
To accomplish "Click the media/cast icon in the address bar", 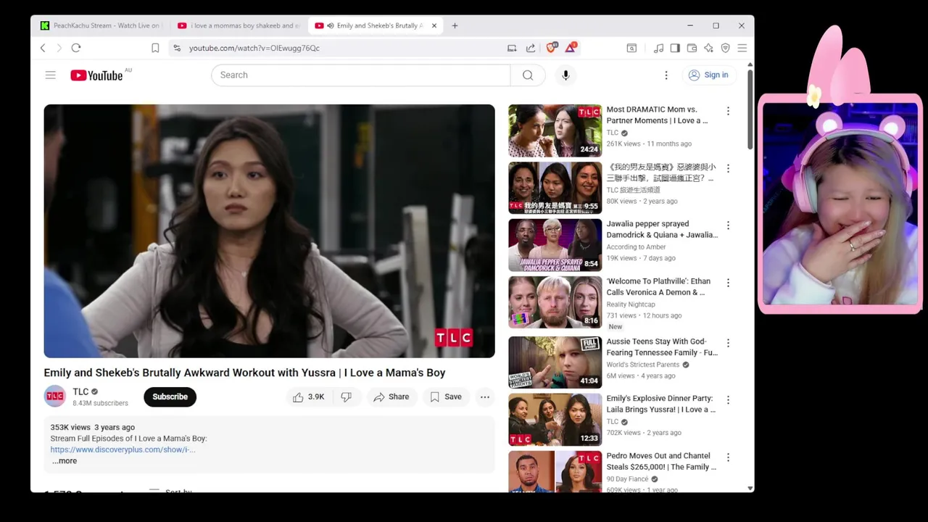I will pyautogui.click(x=512, y=48).
